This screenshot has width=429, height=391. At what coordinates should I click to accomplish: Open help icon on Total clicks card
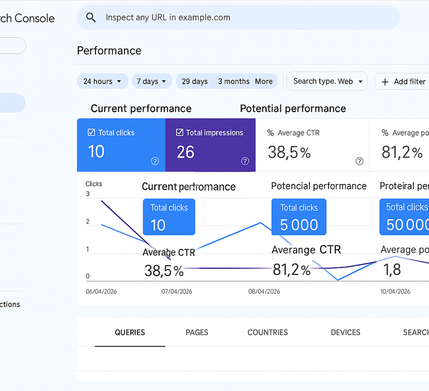pyautogui.click(x=155, y=161)
